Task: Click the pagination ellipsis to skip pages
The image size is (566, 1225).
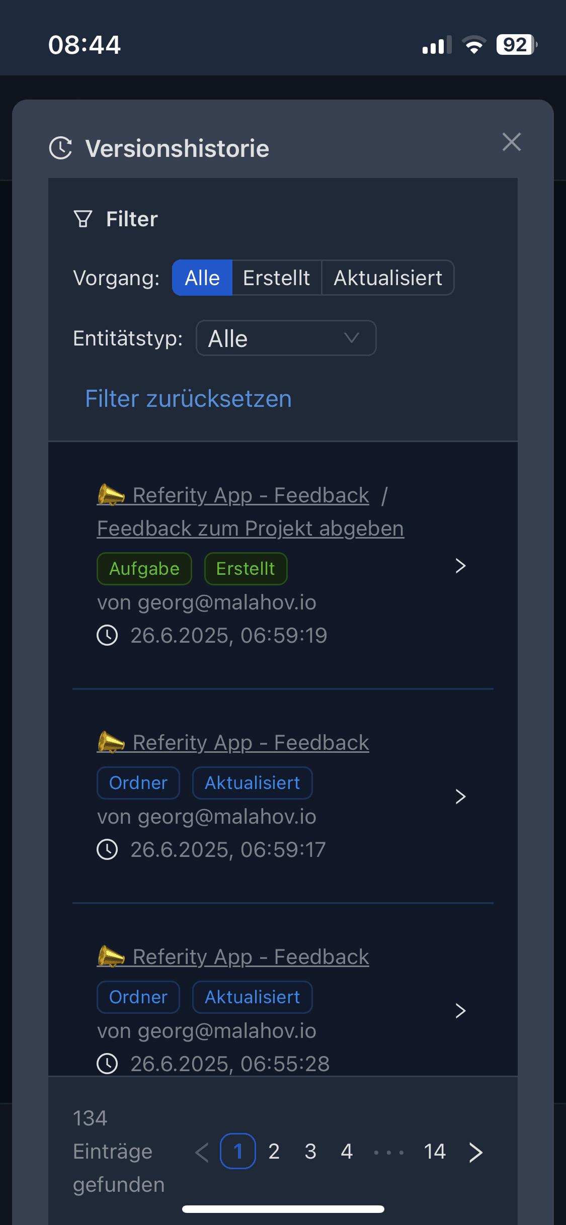Action: click(x=388, y=1152)
